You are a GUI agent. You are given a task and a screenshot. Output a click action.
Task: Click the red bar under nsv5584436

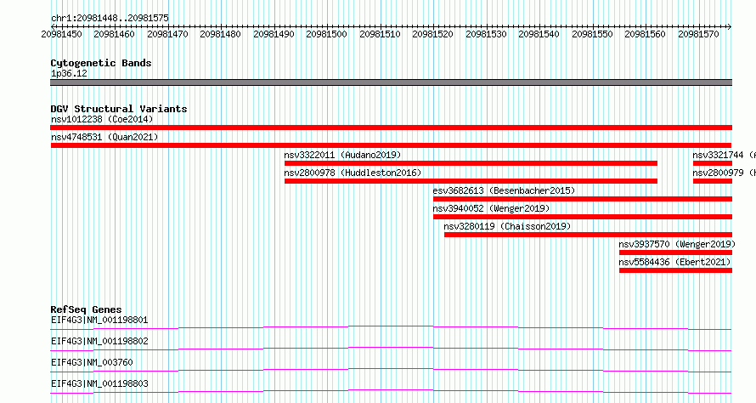coord(675,270)
